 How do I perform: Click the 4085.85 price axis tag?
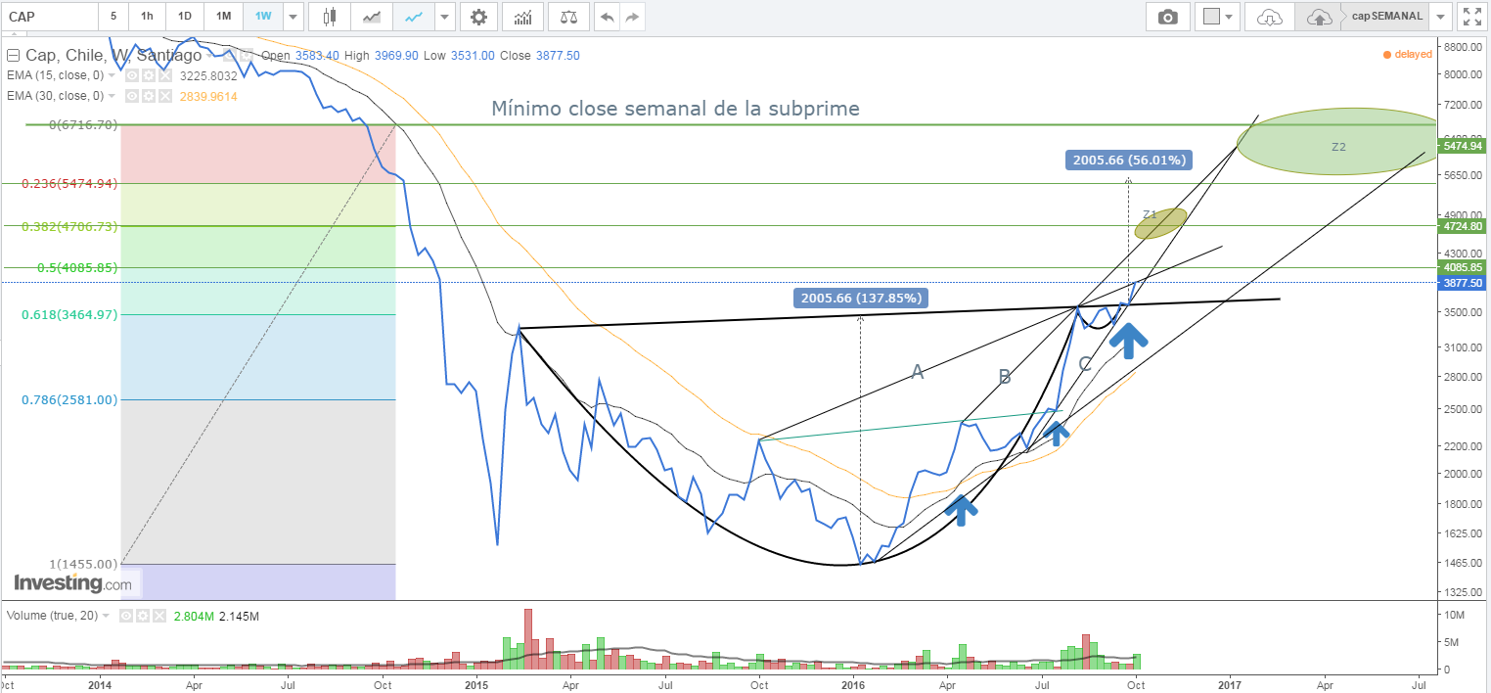(x=1463, y=267)
